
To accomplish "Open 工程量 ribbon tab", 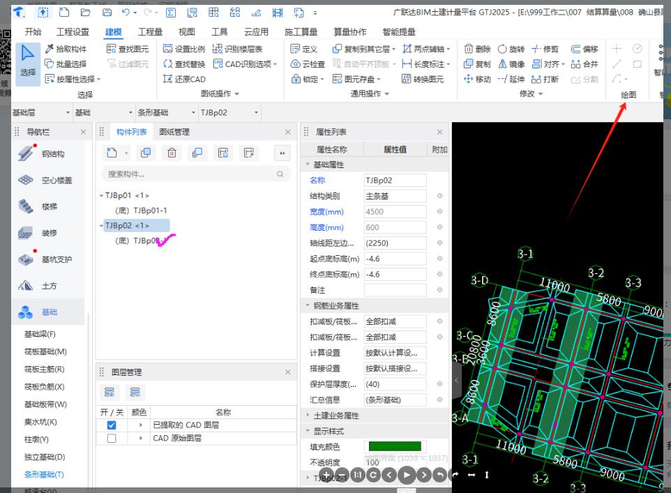I will [x=150, y=31].
